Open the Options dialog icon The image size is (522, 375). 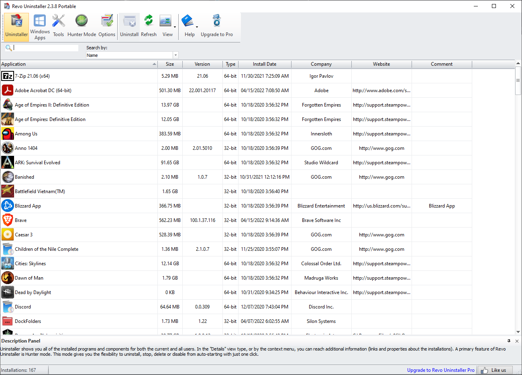107,26
